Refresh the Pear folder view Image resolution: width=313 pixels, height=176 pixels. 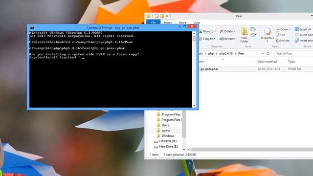[268, 53]
